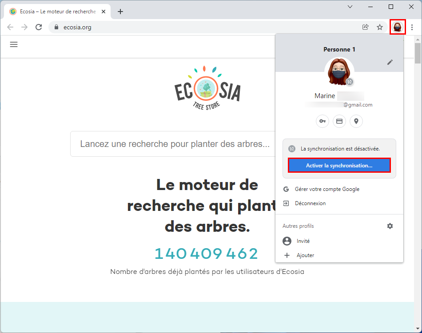
Task: Click the large profile avatar picture
Action: tap(339, 72)
